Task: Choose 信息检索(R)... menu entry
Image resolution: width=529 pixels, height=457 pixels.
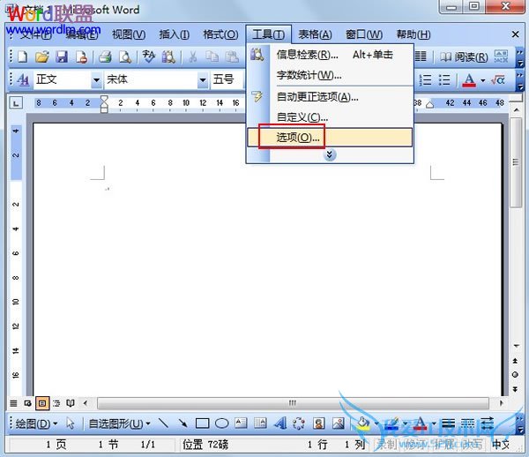Action: (330, 55)
